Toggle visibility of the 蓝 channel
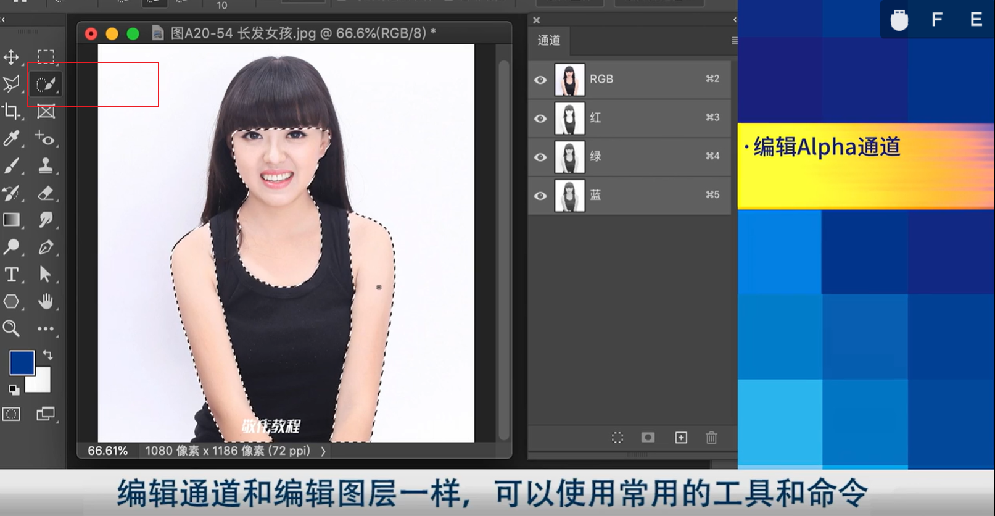 [x=540, y=196]
